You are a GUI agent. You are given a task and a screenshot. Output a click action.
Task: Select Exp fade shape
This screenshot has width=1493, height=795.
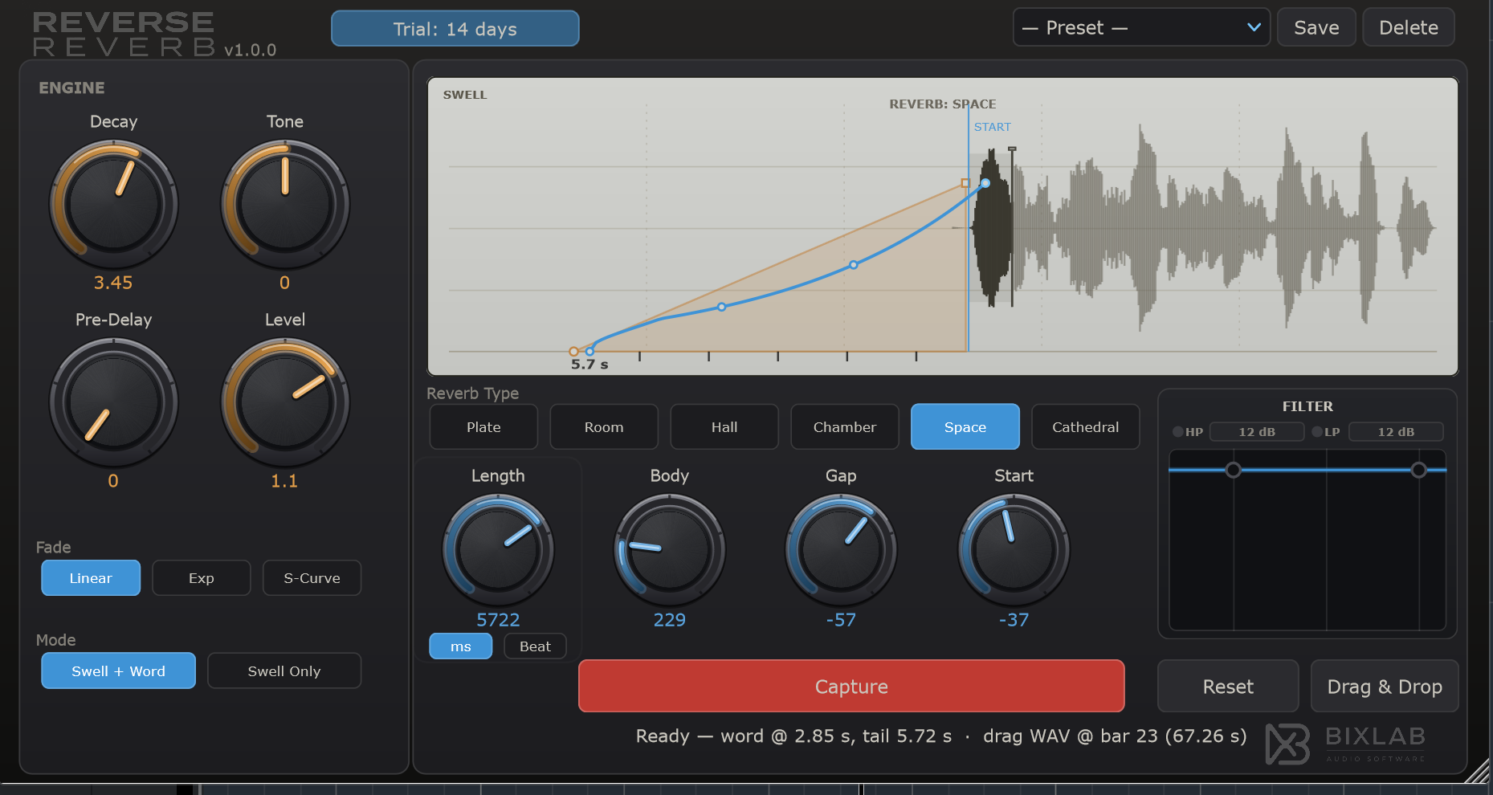pyautogui.click(x=202, y=578)
